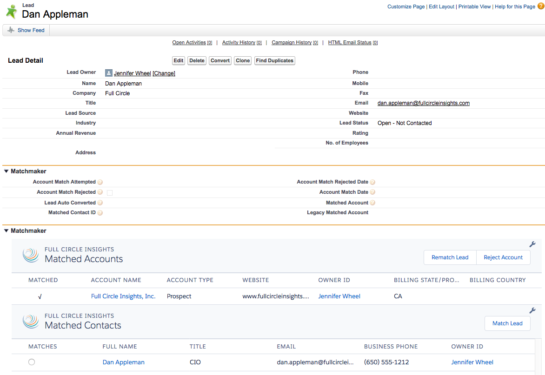Click the green Lead star icon

[x=12, y=12]
